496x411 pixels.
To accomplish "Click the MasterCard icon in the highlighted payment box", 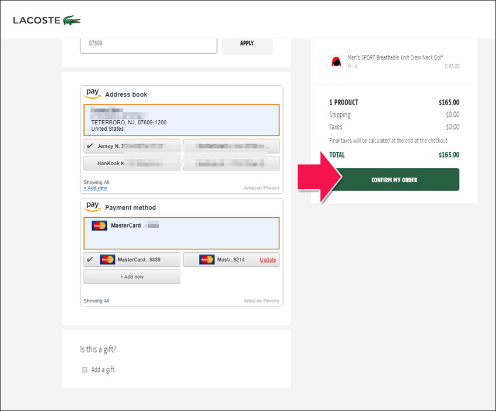I will (x=99, y=225).
